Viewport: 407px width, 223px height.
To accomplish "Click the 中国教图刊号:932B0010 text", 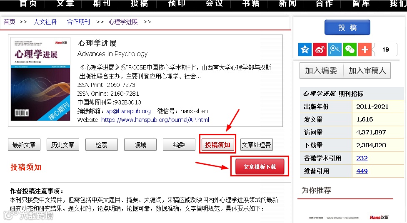I will click(x=109, y=102).
